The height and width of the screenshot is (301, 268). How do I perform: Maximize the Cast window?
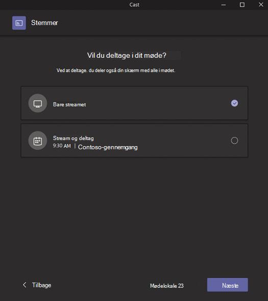(242, 5)
